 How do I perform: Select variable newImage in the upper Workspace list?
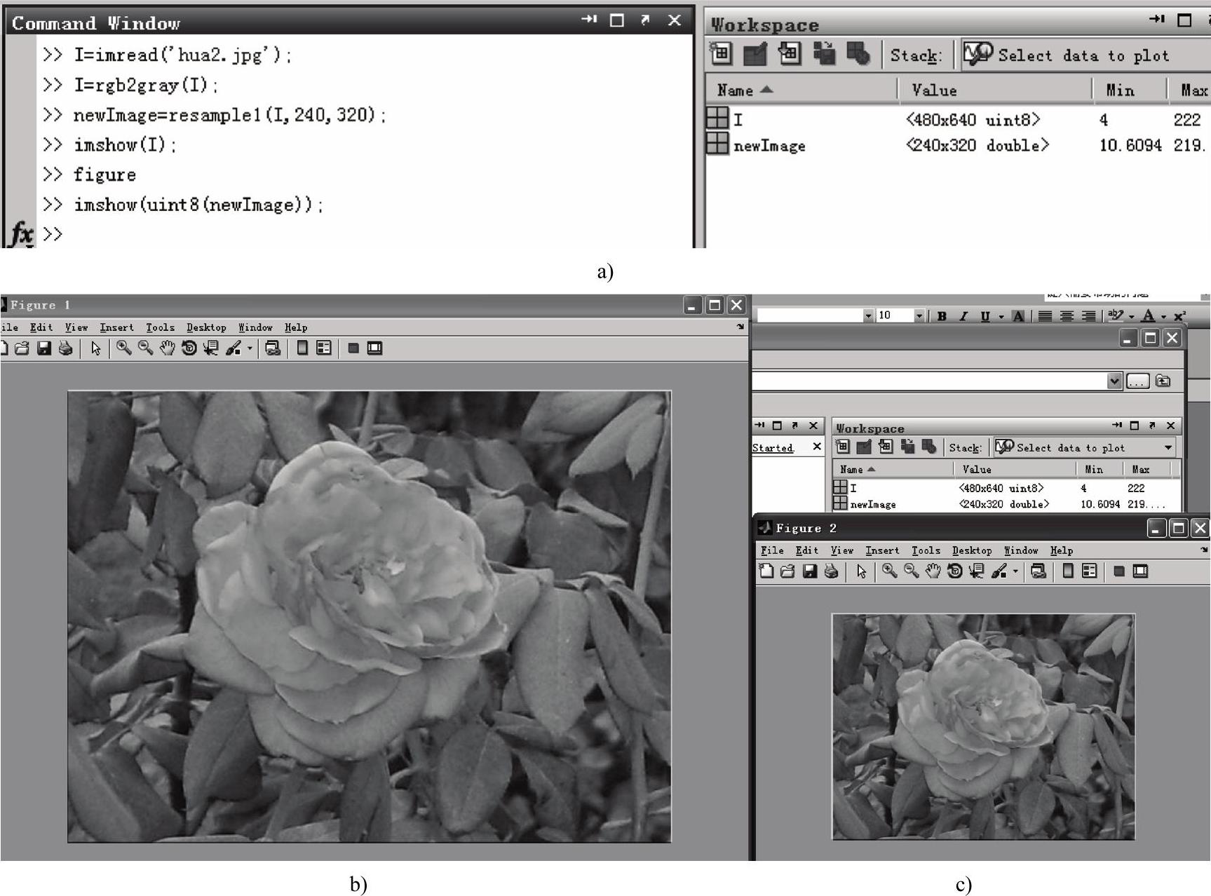pos(958,145)
